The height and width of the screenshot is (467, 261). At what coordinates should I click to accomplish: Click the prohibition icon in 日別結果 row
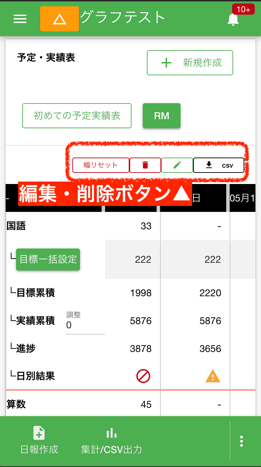(x=143, y=376)
